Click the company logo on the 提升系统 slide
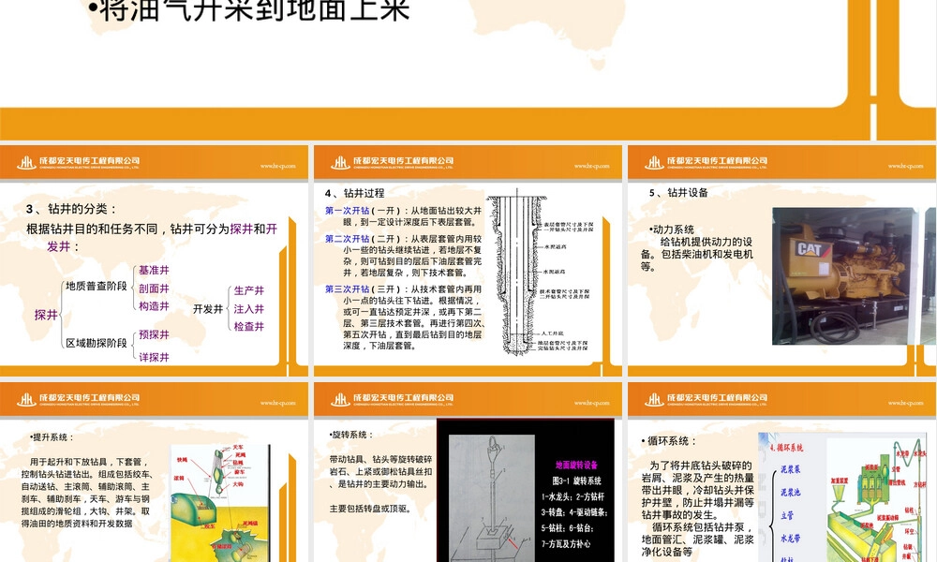Image resolution: width=937 pixels, height=562 pixels. point(79,399)
